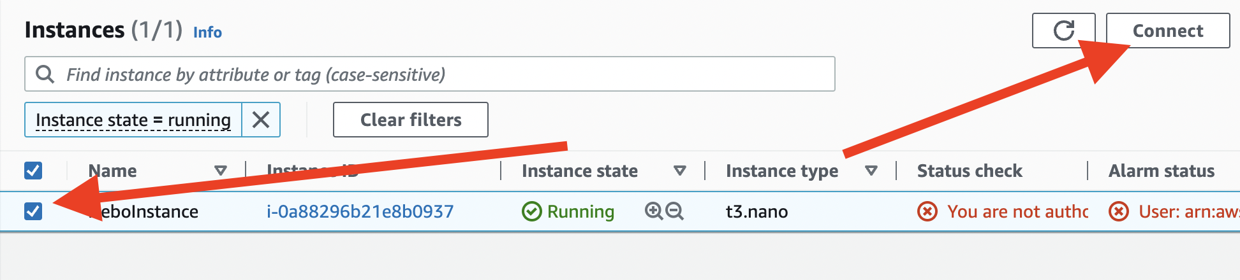This screenshot has height=280, width=1240.
Task: Click the Clear filters button
Action: [411, 120]
